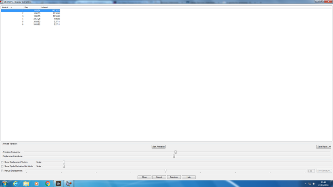Click the volume speaker tray icon
Image resolution: width=333 pixels, height=187 pixels.
[314, 184]
